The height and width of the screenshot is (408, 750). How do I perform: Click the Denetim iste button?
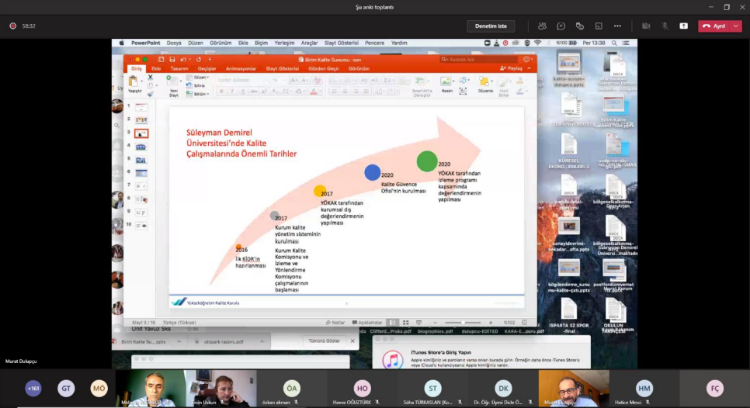tap(491, 26)
